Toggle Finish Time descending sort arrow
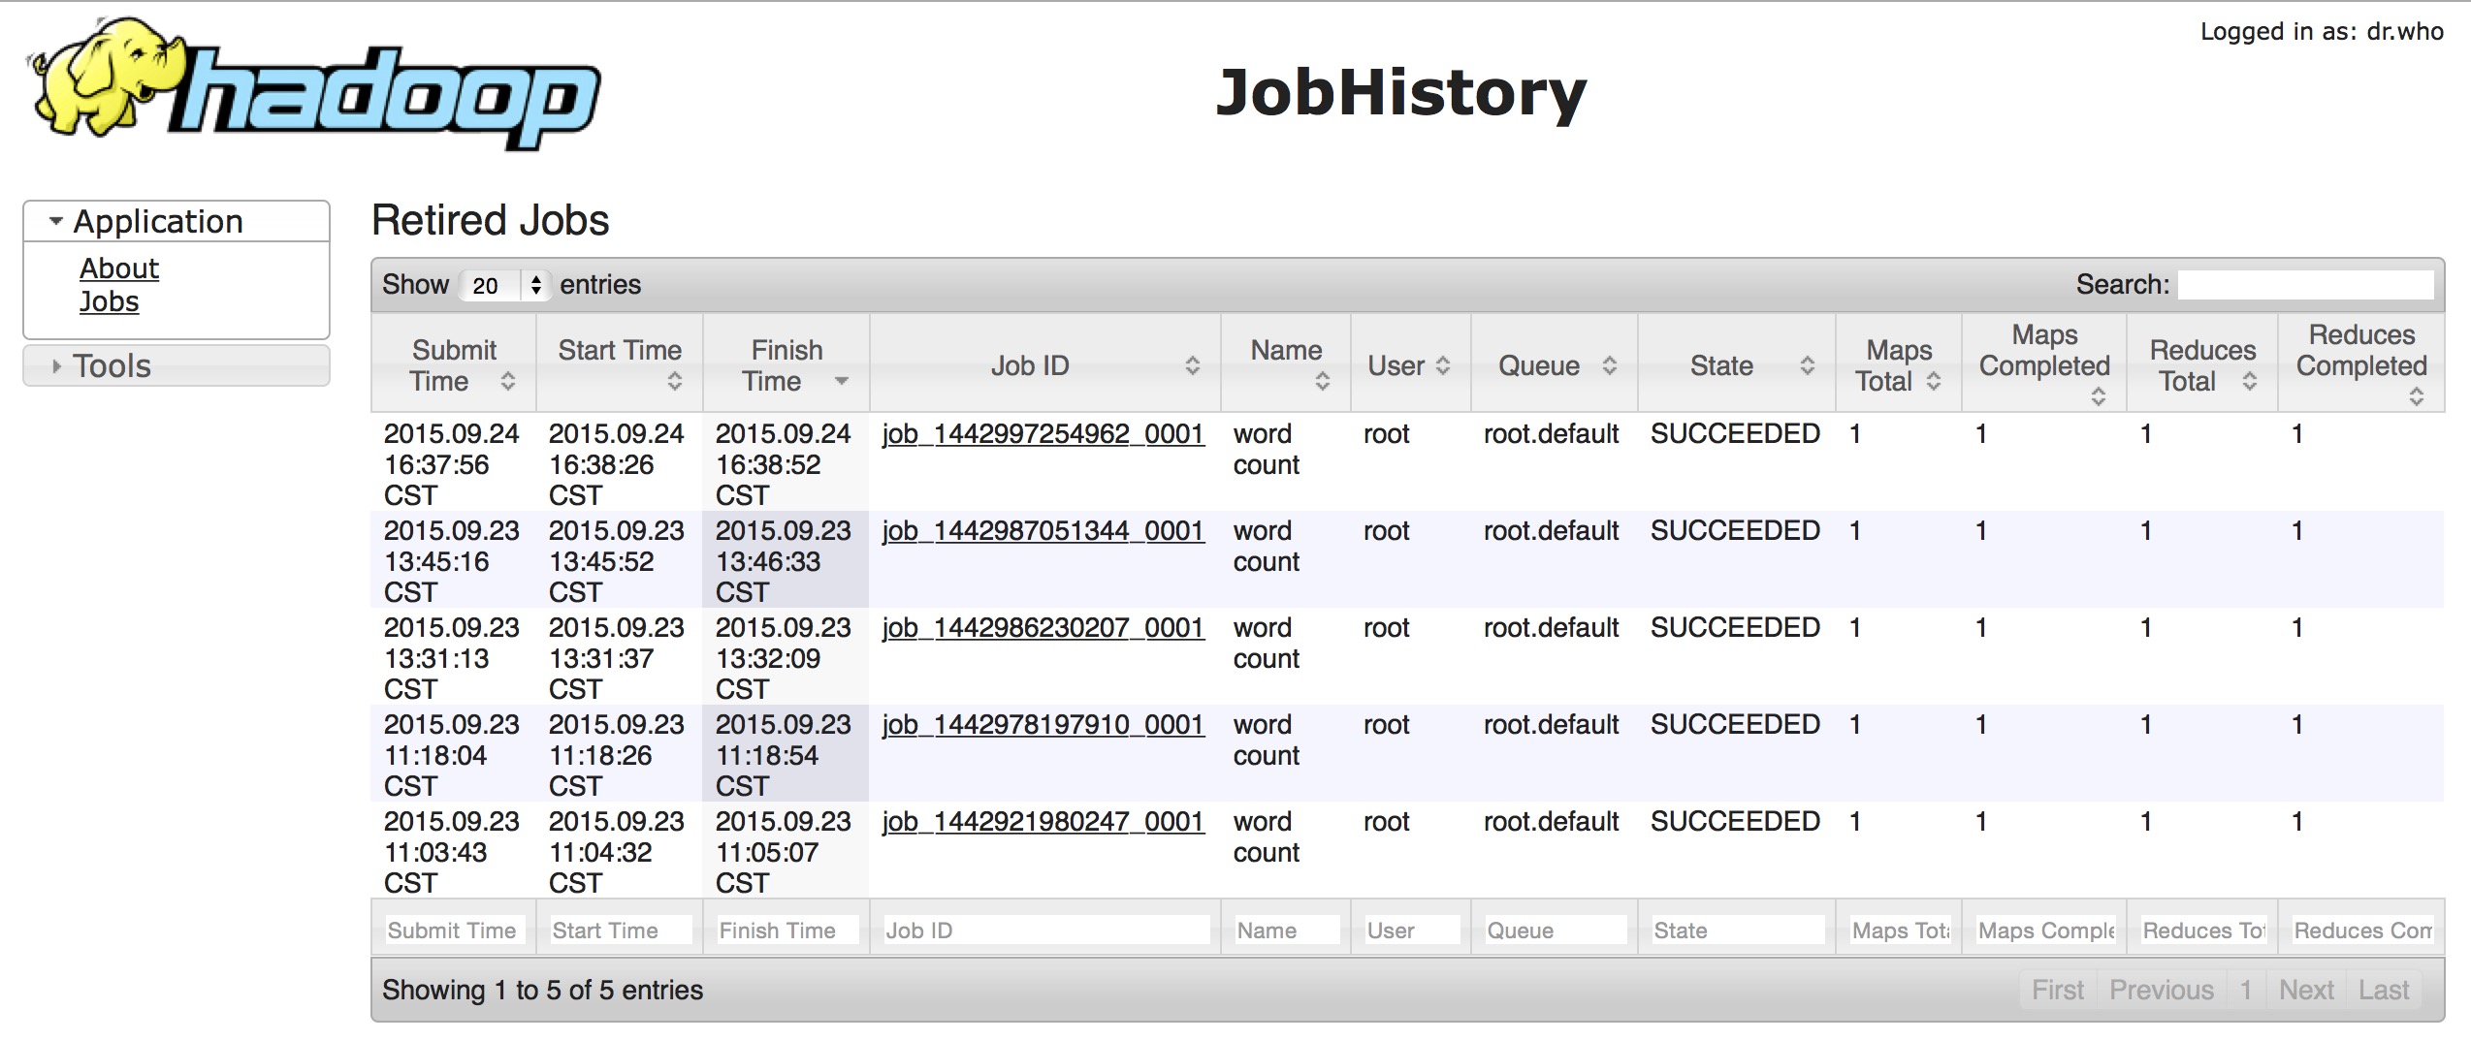This screenshot has width=2471, height=1041. pos(842,381)
